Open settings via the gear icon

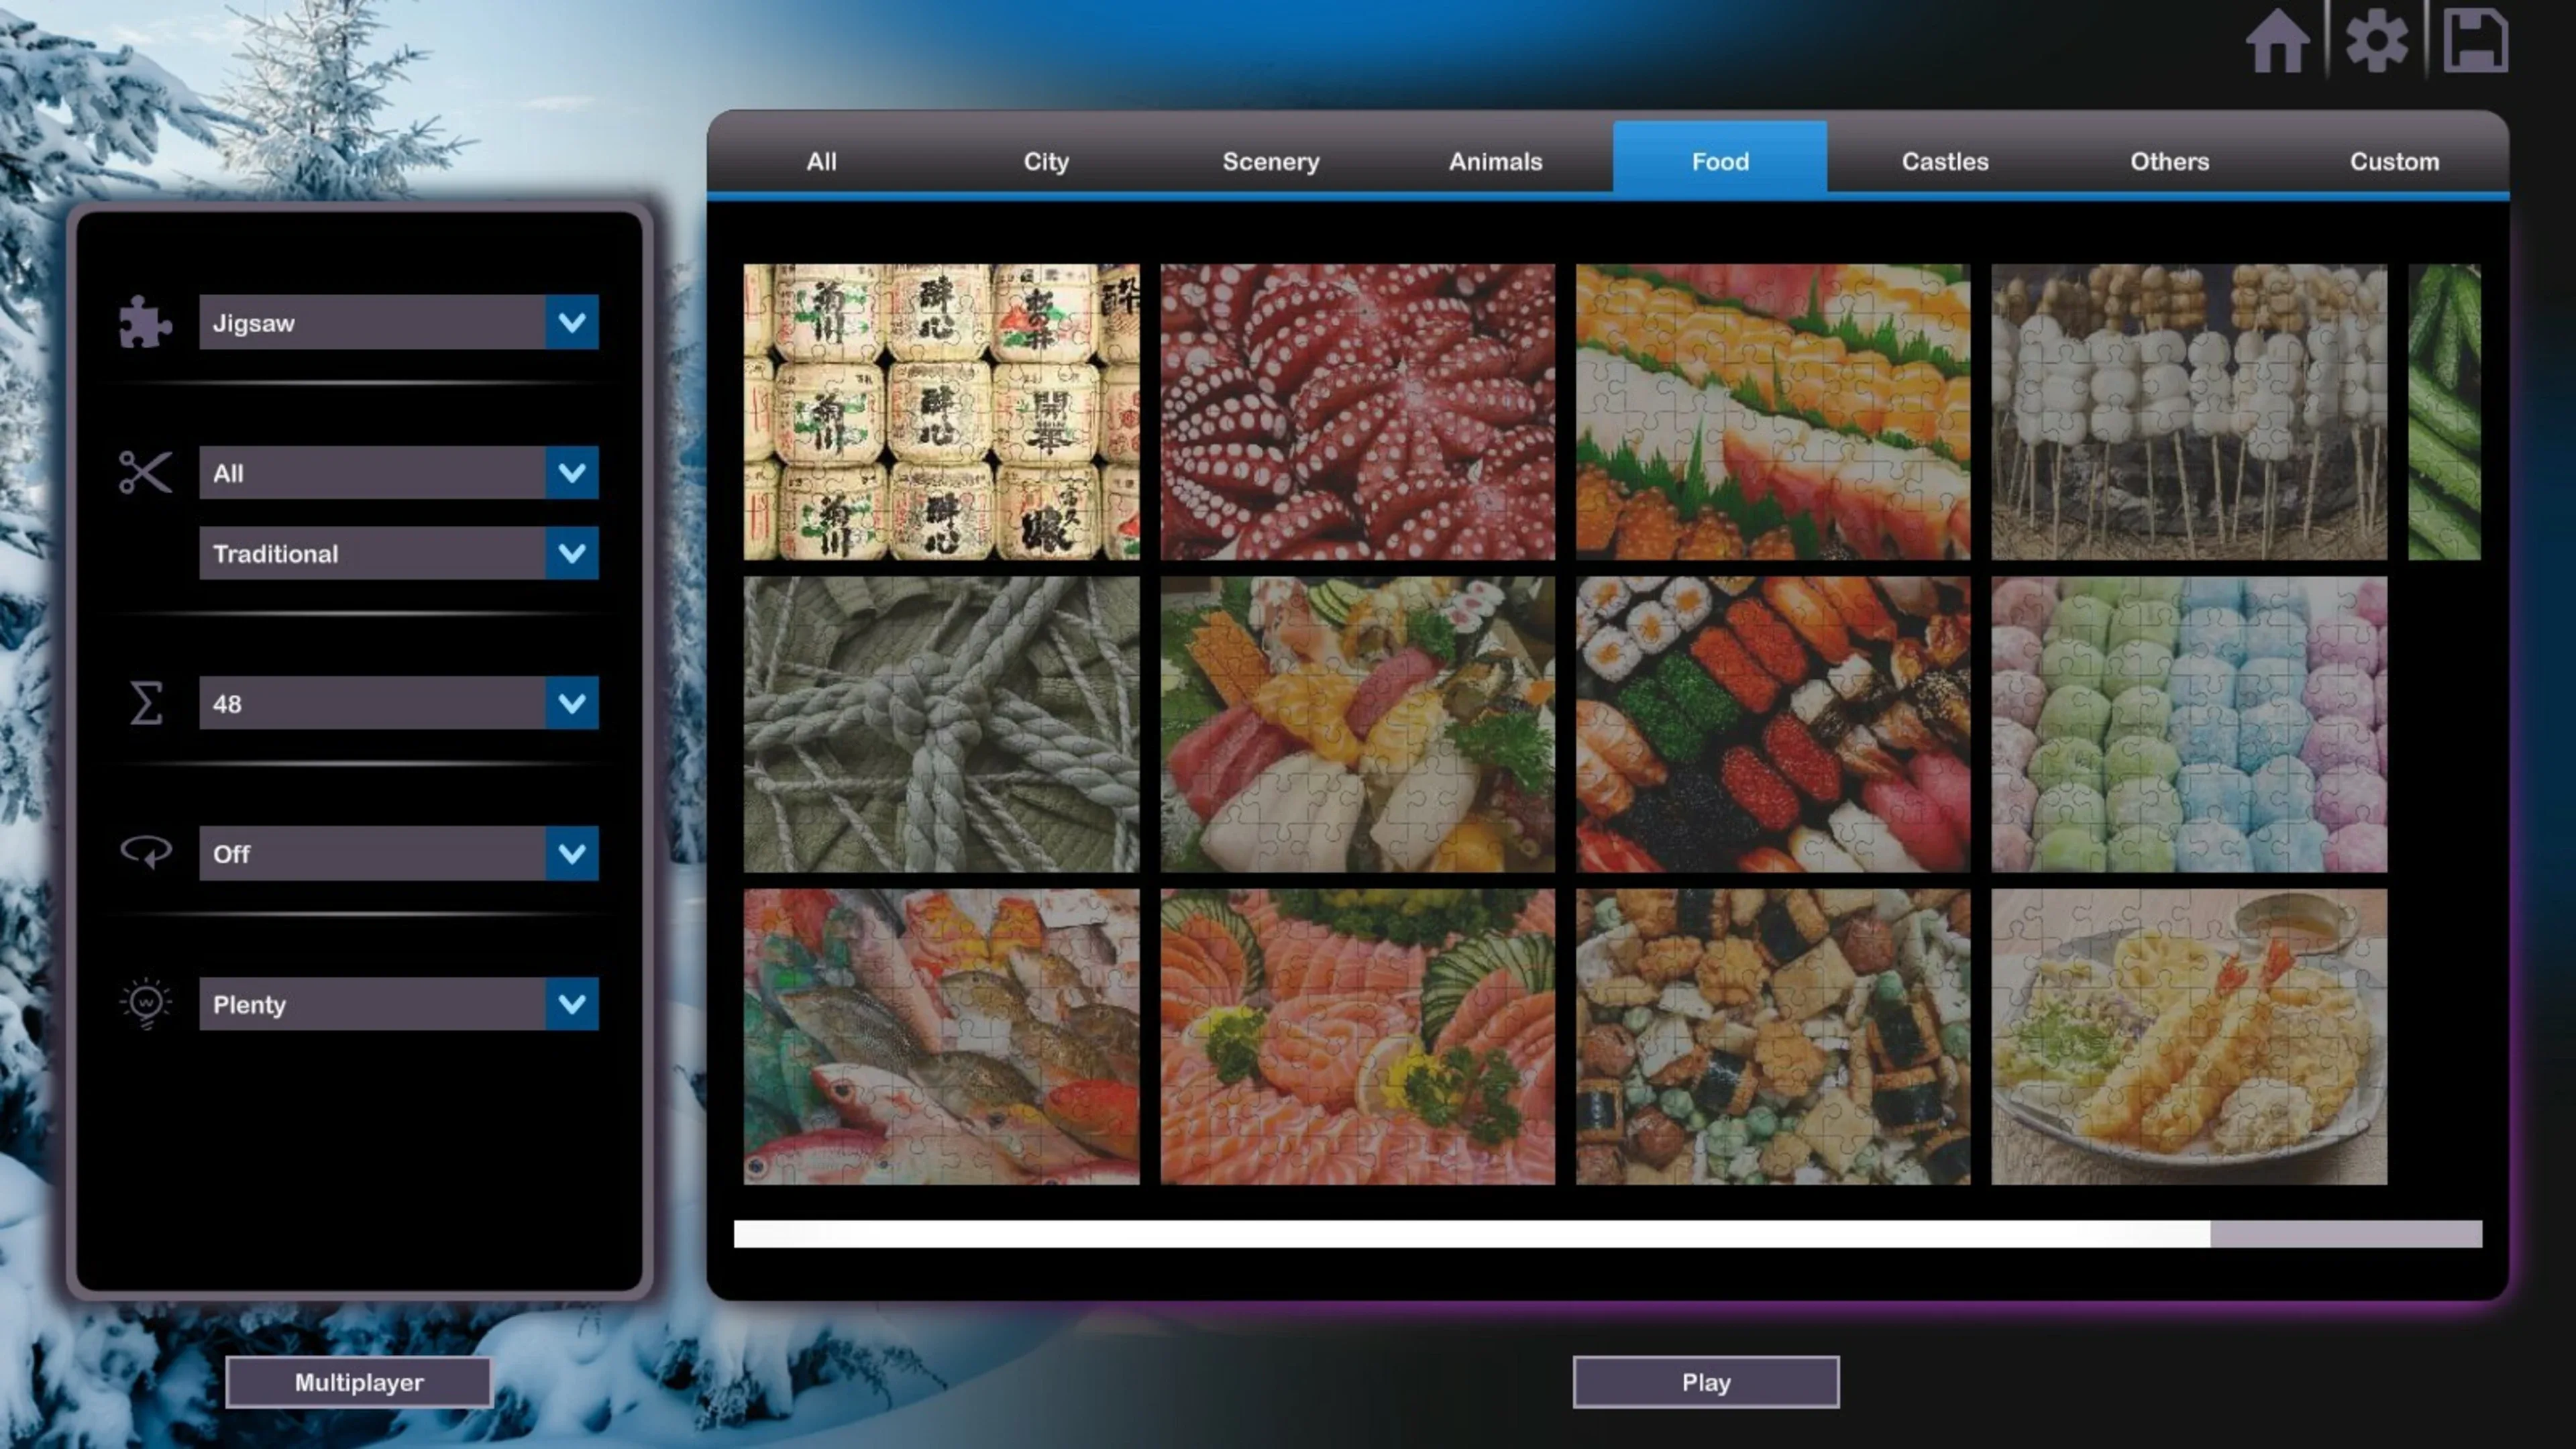tap(2376, 41)
